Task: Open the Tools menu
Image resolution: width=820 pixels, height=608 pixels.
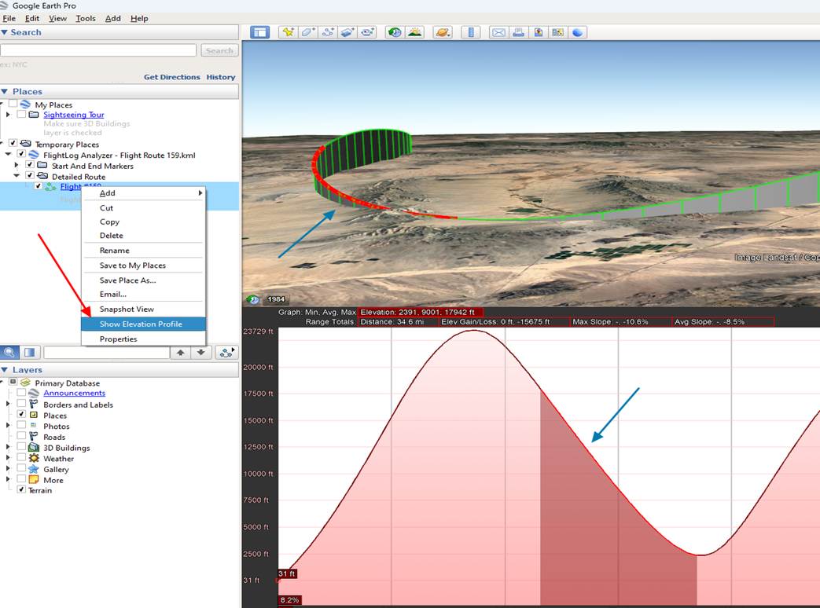Action: click(85, 18)
